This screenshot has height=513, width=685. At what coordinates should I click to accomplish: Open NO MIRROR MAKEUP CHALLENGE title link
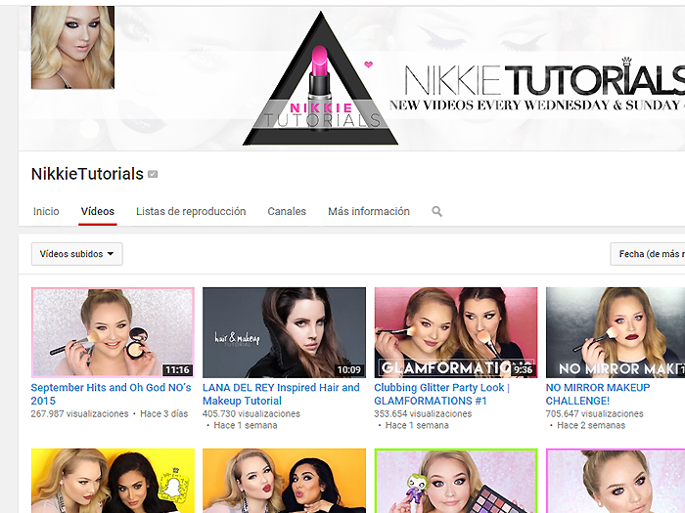598,394
